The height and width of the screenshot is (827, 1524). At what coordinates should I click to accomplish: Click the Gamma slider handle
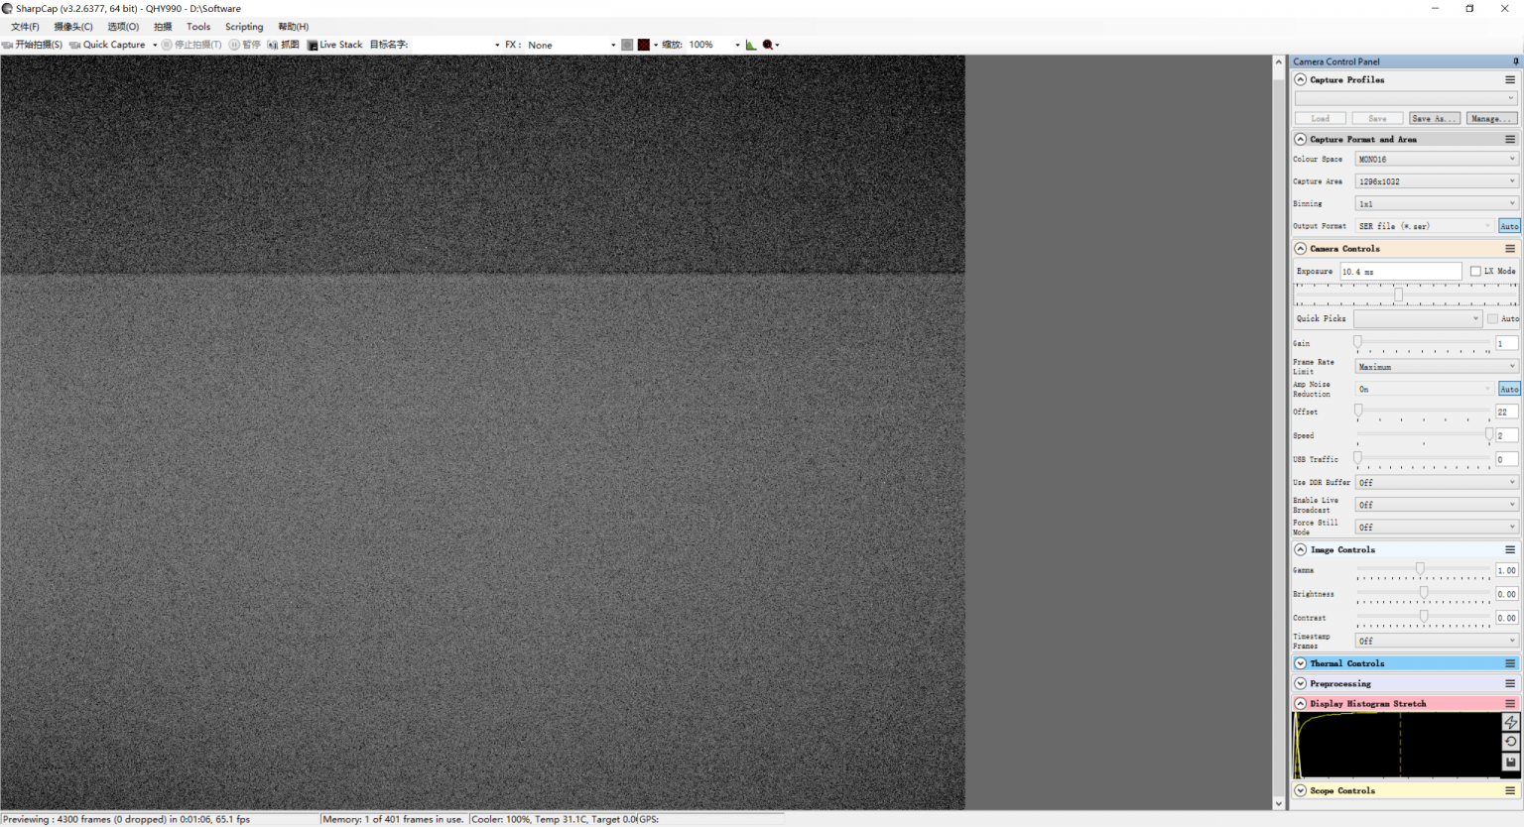(1420, 569)
